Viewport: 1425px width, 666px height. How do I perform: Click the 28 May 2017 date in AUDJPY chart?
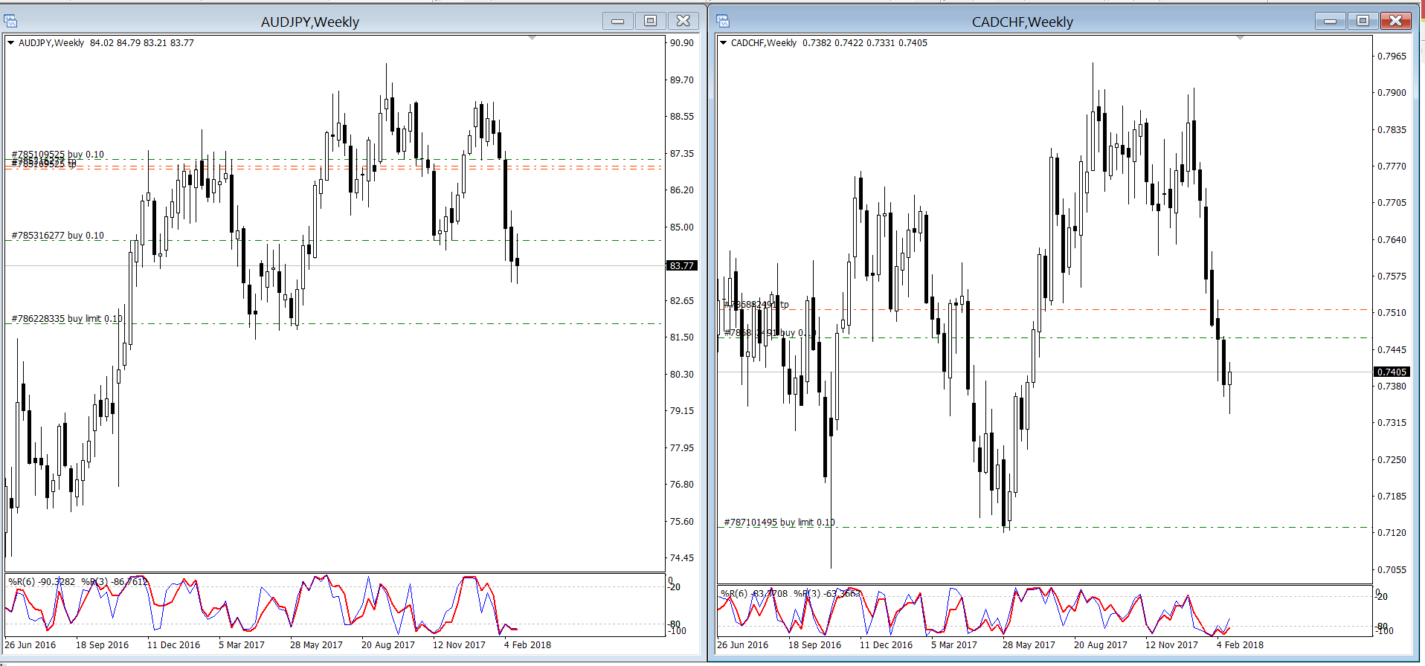(x=316, y=645)
